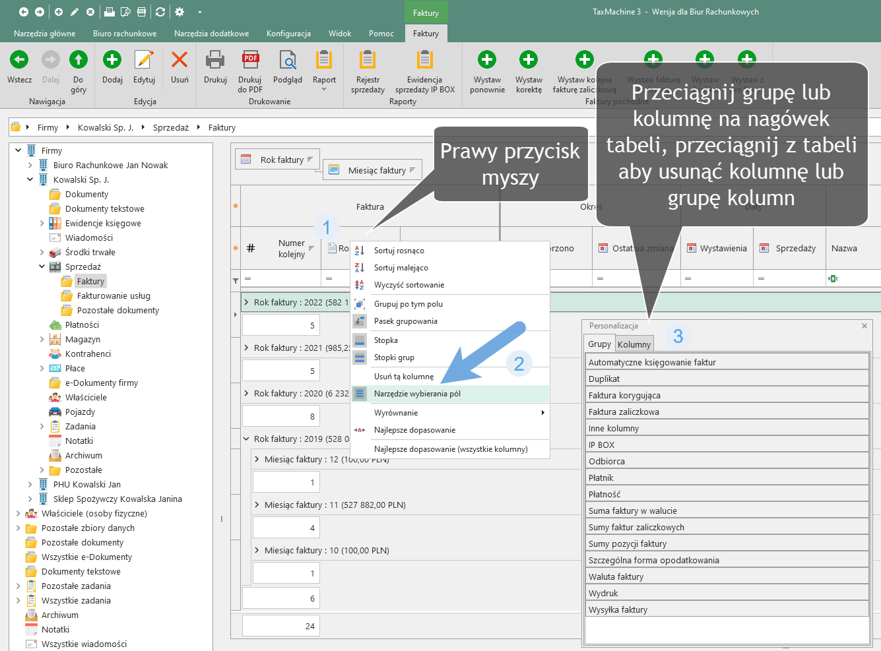Screen dimensions: 881x651
Task: Open Drukuj do PDF
Action: pos(250,60)
